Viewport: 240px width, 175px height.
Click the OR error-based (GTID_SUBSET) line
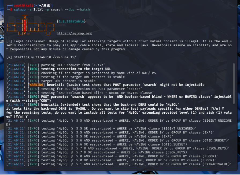pos(97,144)
